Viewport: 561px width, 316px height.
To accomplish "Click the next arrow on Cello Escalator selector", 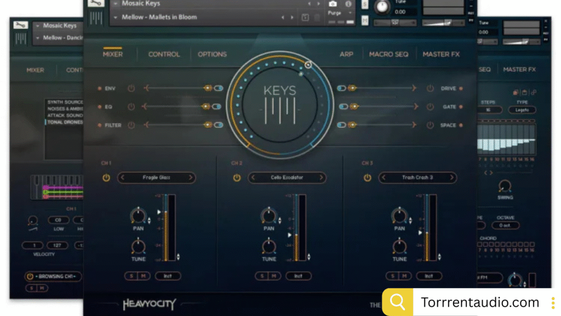I will tap(320, 178).
